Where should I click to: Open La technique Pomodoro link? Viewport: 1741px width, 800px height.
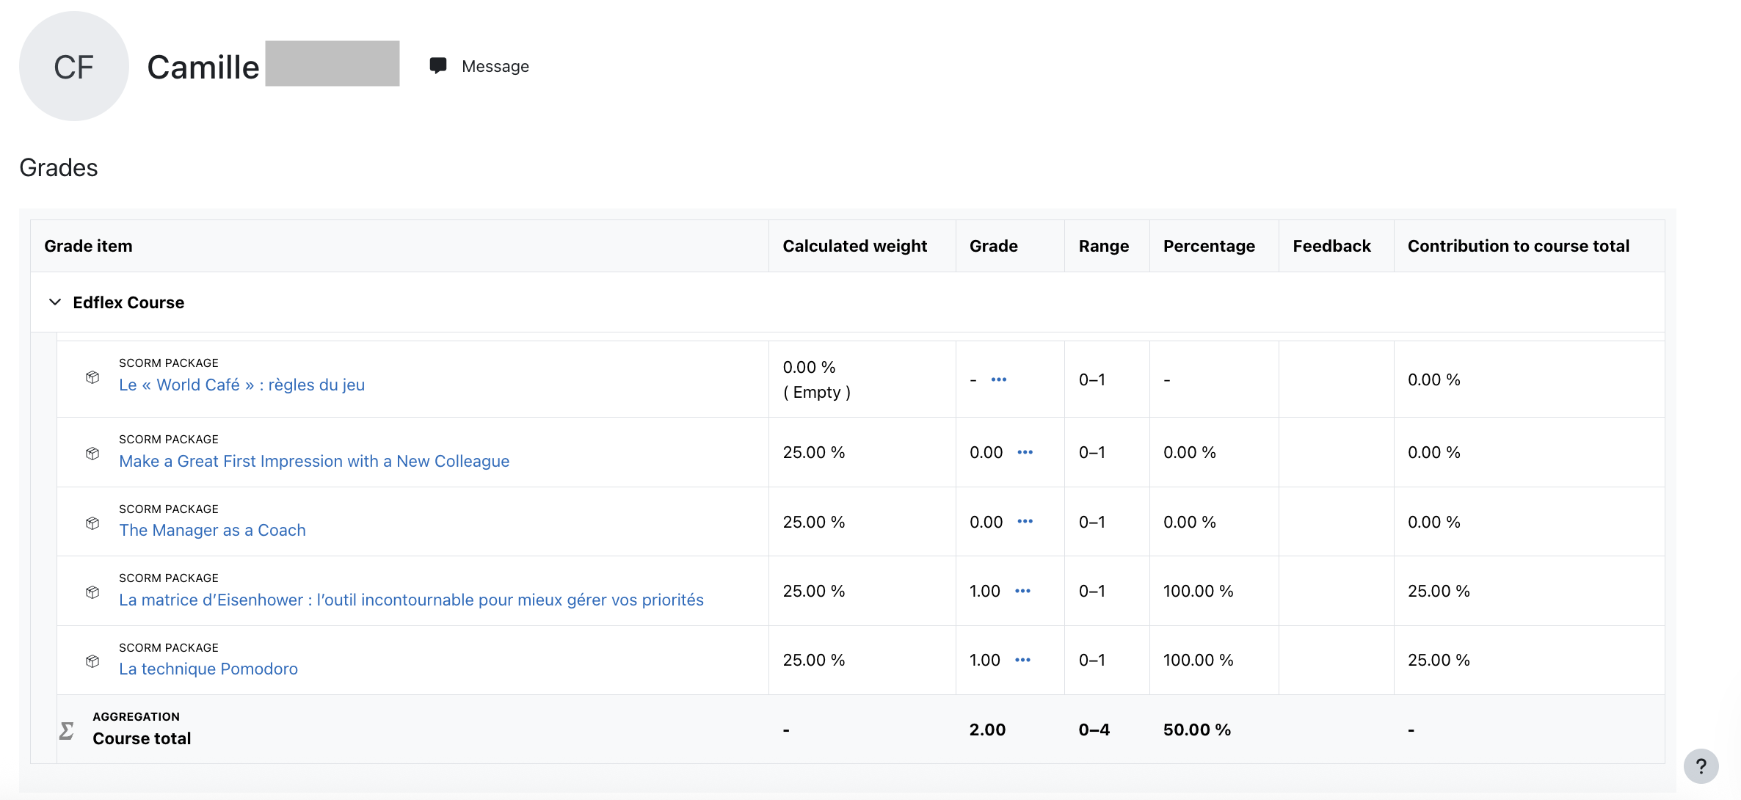coord(208,669)
